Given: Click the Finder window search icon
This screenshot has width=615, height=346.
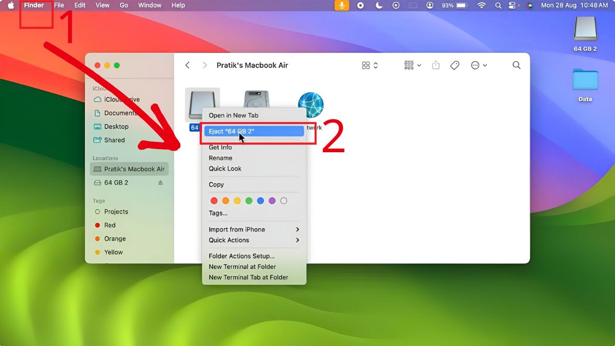Looking at the screenshot, I should [517, 65].
